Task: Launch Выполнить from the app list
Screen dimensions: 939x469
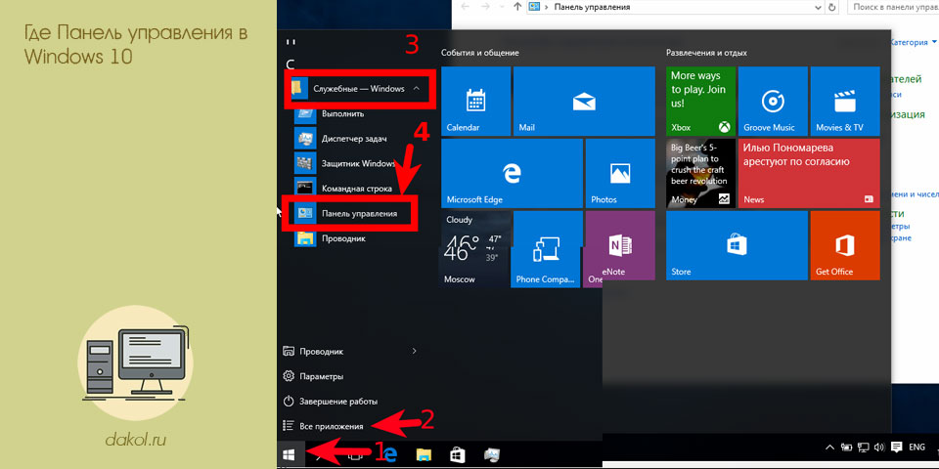Action: [343, 113]
